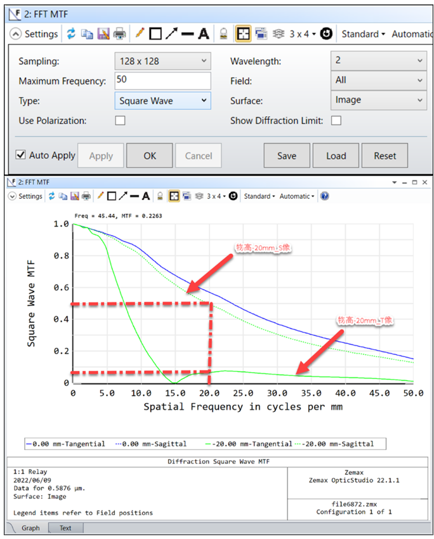This screenshot has width=434, height=539.
Task: Open the Sampling 128 x 128 dropdown
Action: pos(162,61)
